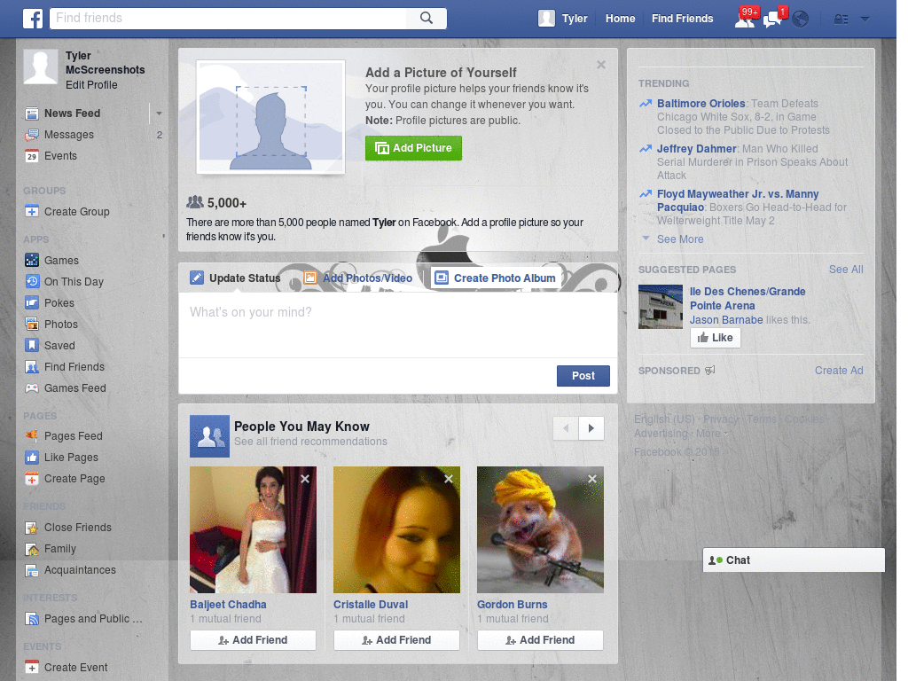Click the search magnifier button

pos(427,18)
